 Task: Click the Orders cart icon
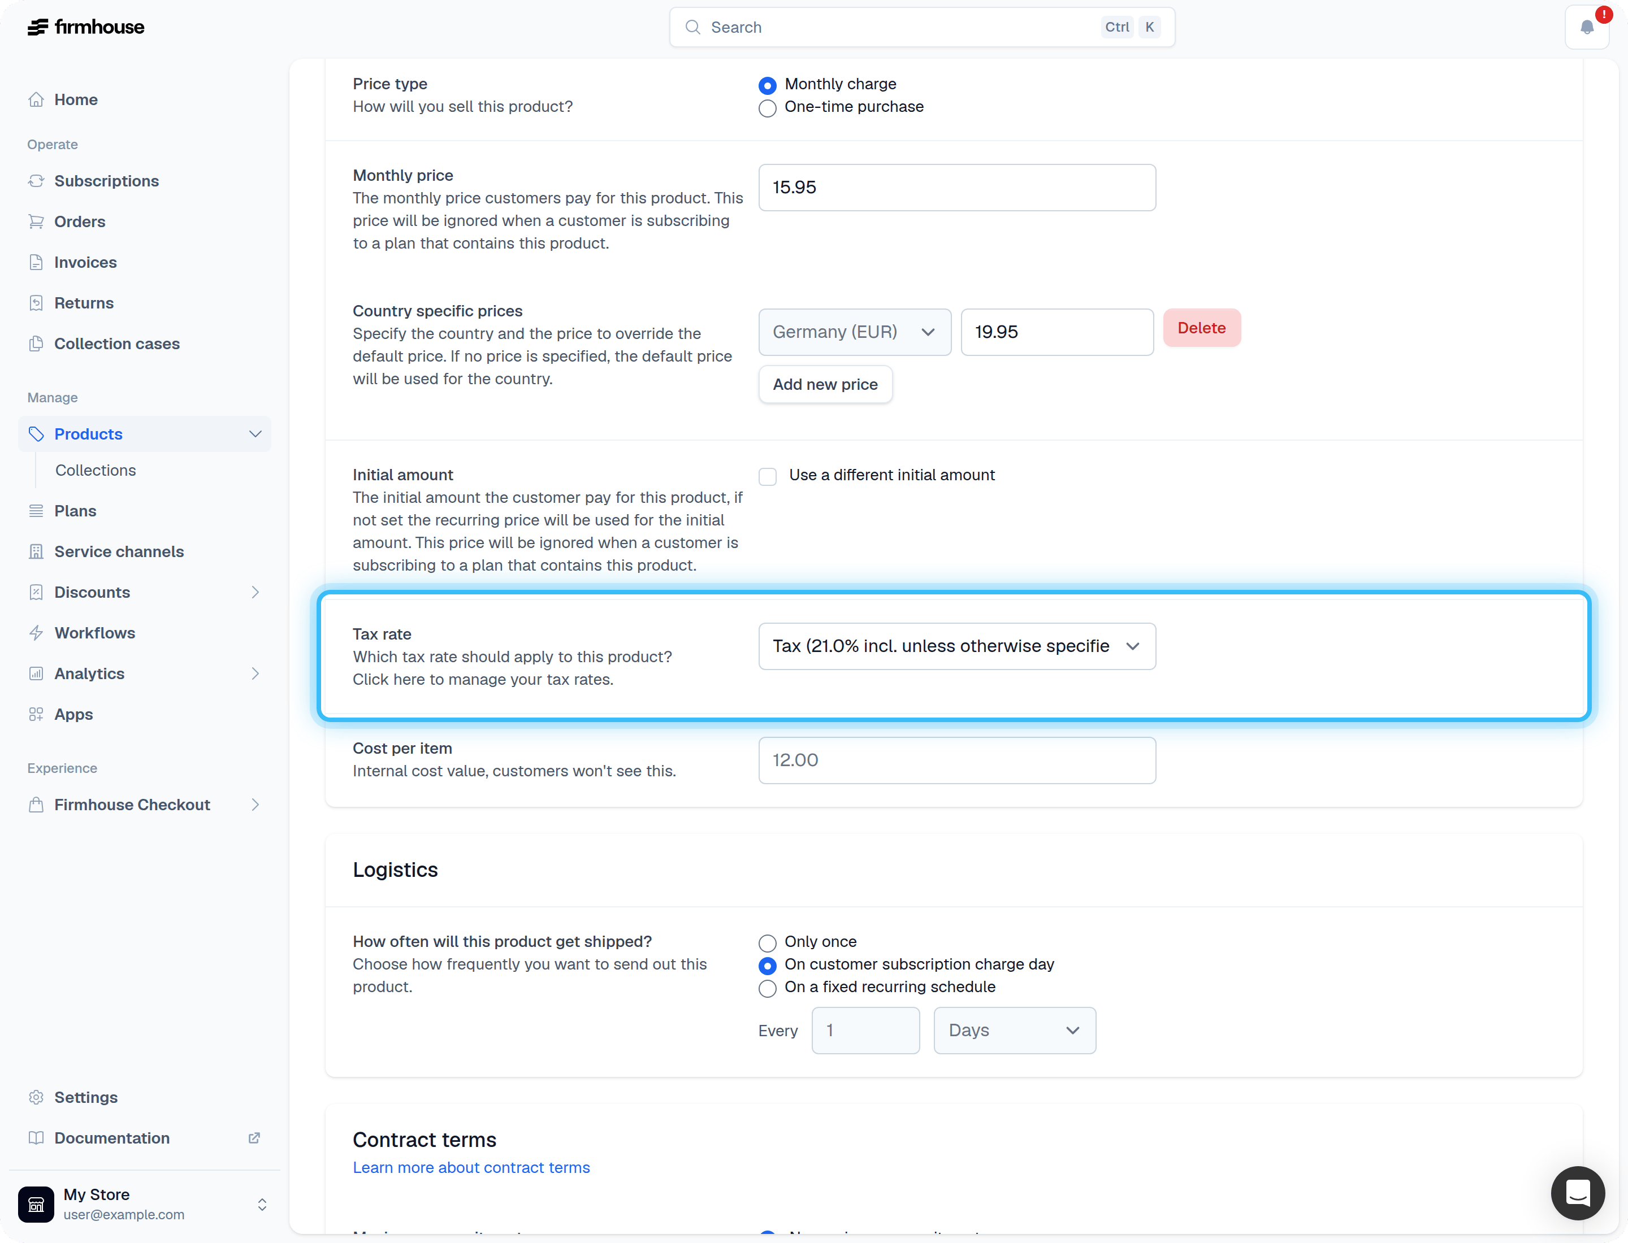coord(36,221)
